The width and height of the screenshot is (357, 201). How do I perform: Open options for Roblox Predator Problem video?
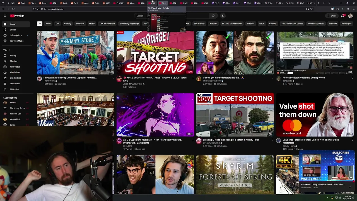pyautogui.click(x=352, y=78)
